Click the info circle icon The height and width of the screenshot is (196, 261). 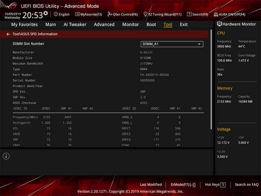(x=6, y=156)
